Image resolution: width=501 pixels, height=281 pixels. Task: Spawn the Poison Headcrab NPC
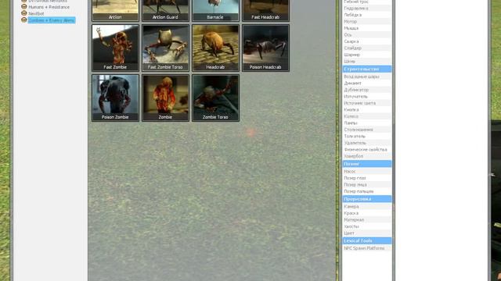265,48
